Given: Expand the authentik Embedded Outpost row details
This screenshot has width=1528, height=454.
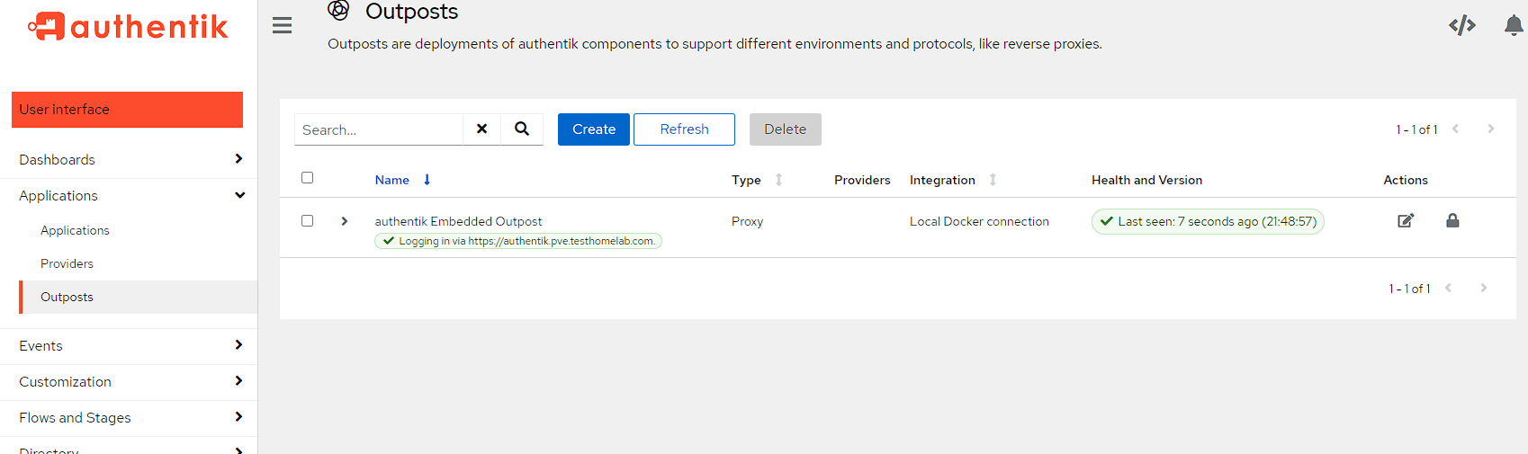Looking at the screenshot, I should (x=344, y=221).
